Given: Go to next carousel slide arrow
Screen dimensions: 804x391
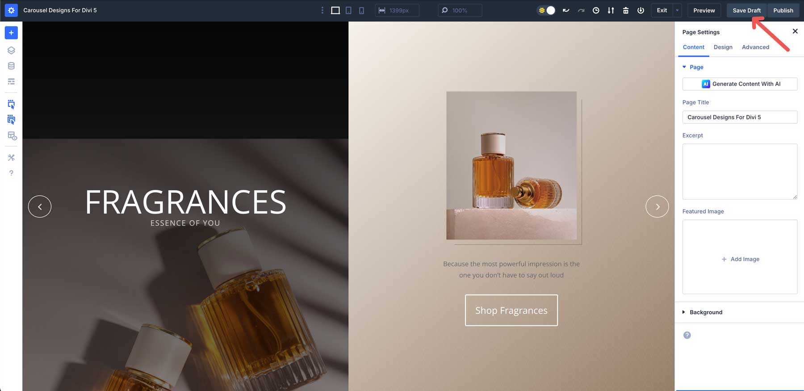Looking at the screenshot, I should 657,206.
